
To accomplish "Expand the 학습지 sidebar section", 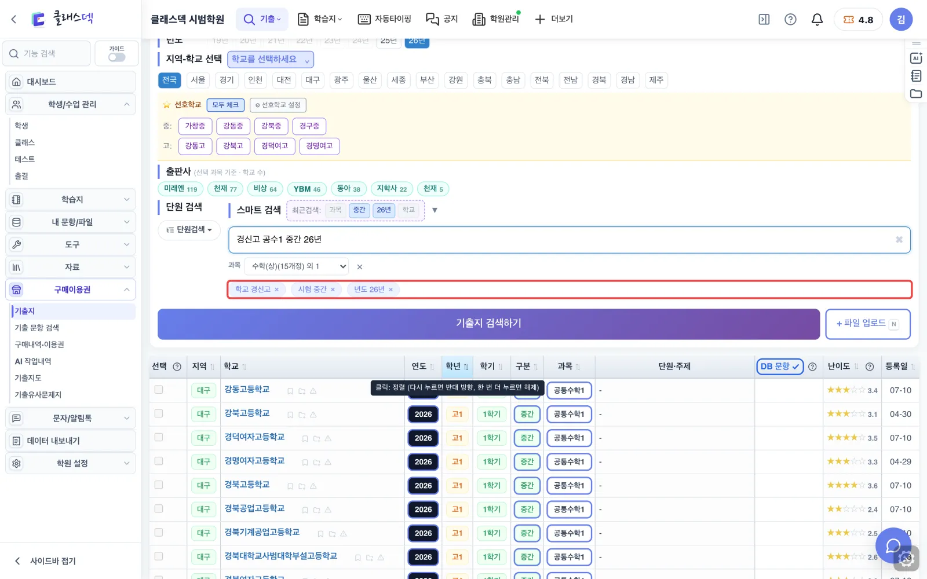I will (71, 199).
